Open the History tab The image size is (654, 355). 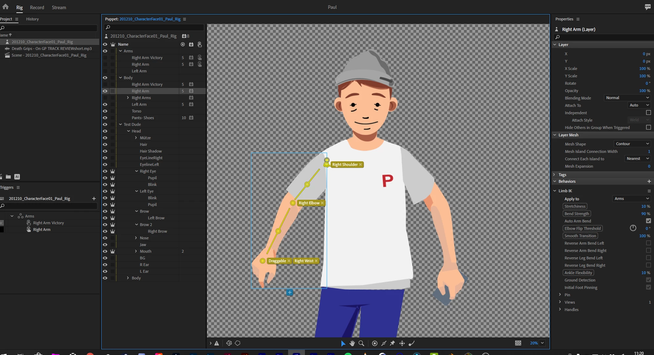point(32,19)
